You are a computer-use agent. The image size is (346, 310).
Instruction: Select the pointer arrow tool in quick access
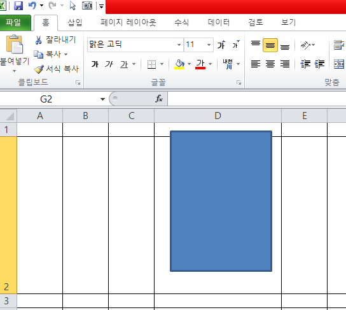(73, 6)
